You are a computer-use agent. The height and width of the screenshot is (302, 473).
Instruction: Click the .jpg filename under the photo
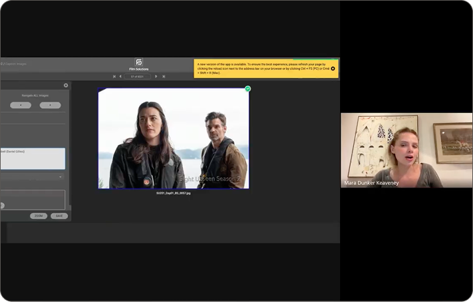[174, 193]
